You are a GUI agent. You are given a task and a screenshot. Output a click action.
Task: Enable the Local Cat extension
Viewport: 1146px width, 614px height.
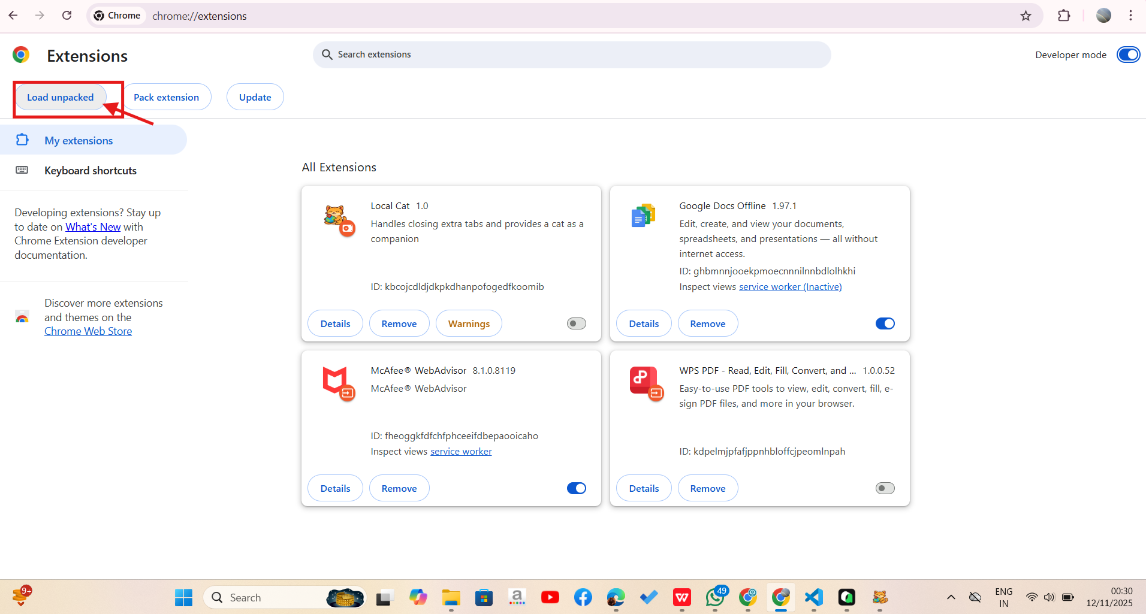tap(575, 323)
